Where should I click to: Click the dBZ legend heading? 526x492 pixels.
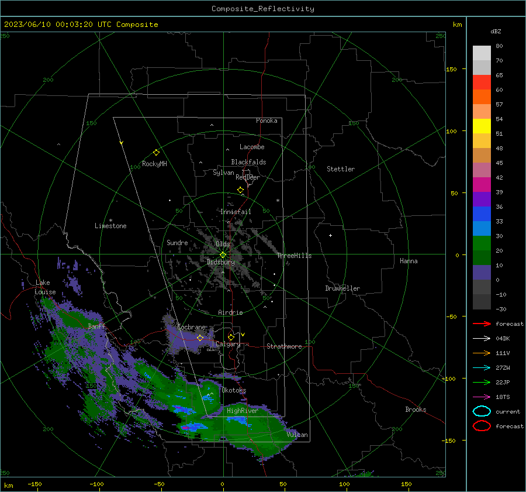496,31
